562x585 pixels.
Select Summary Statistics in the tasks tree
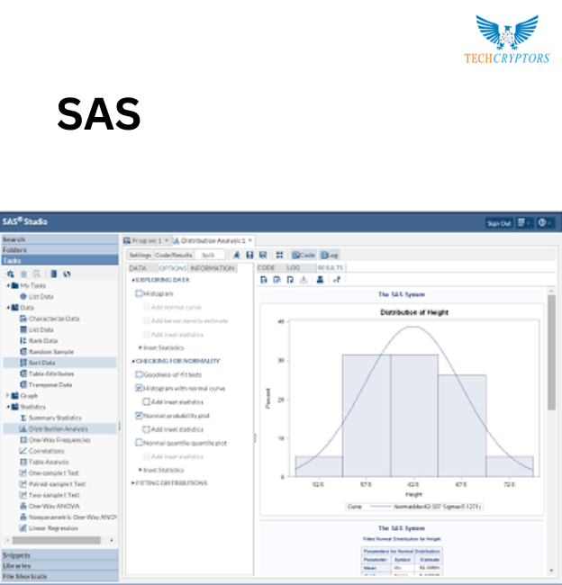55,418
